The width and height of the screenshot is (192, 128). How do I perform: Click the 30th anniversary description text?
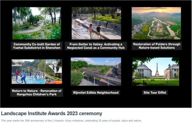71,121
